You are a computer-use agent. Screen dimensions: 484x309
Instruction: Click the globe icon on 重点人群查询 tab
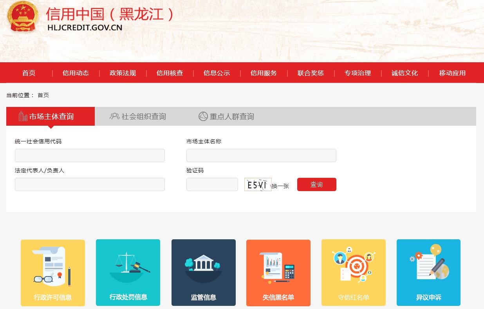[x=203, y=116]
